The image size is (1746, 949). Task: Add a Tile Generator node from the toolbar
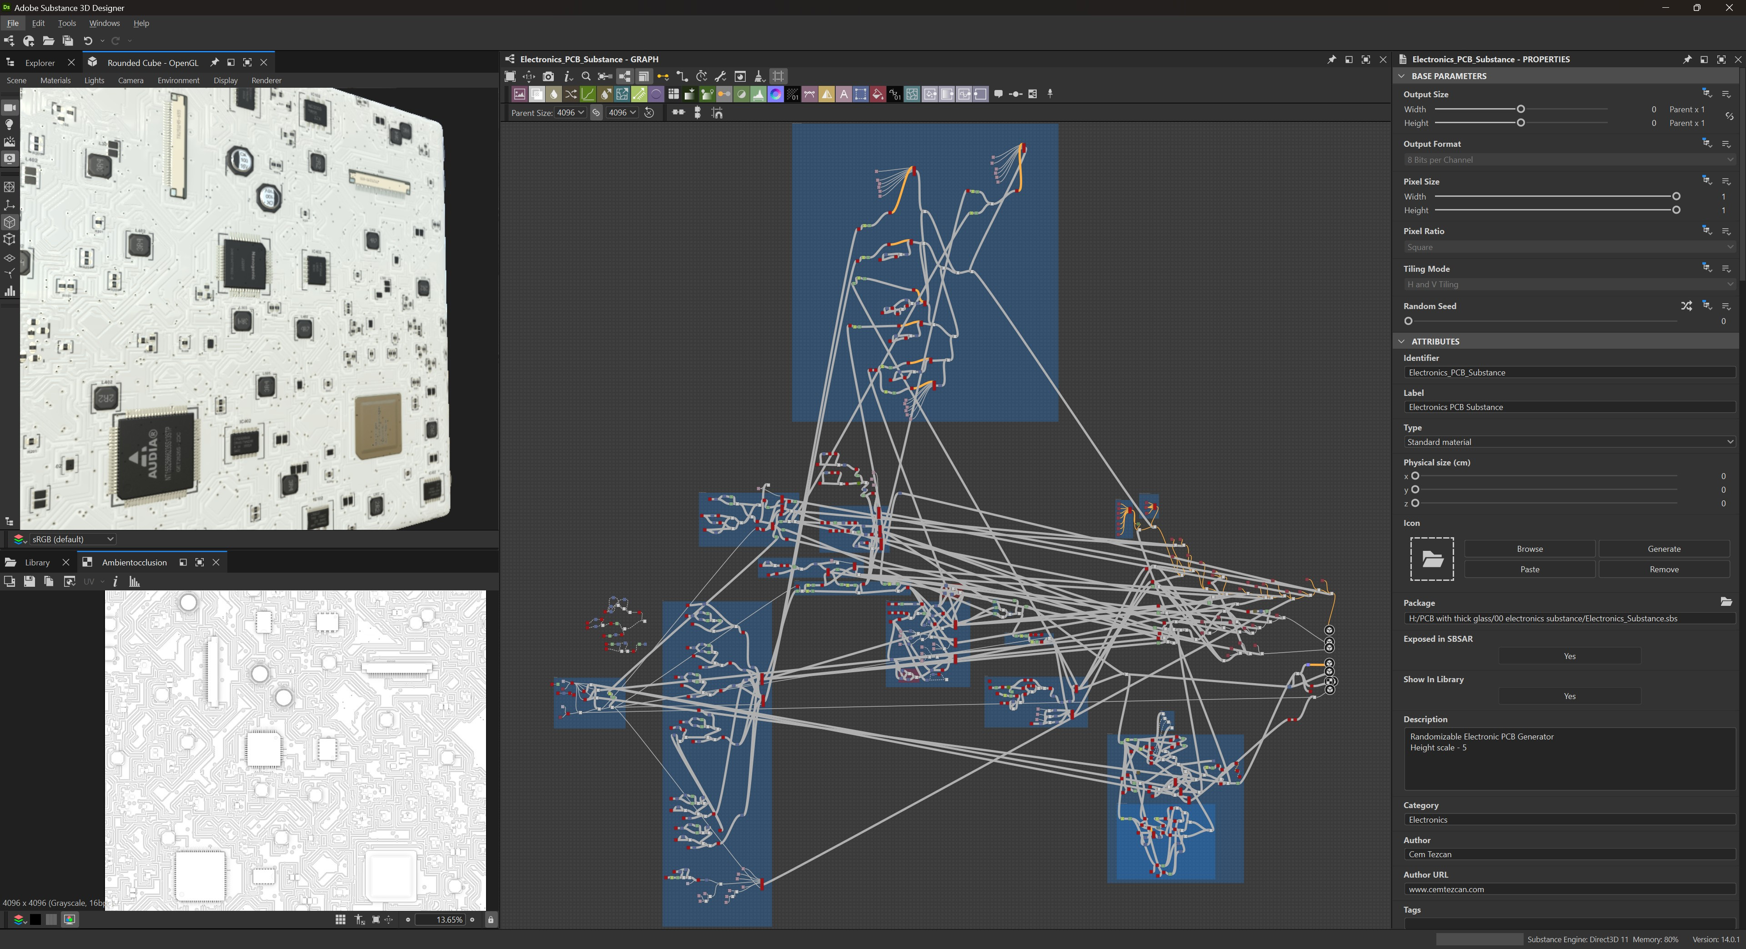673,94
